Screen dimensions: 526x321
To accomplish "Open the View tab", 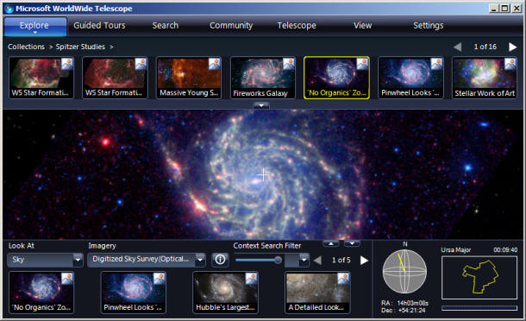I will pyautogui.click(x=363, y=25).
